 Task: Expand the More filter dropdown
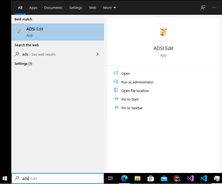[x=110, y=8]
